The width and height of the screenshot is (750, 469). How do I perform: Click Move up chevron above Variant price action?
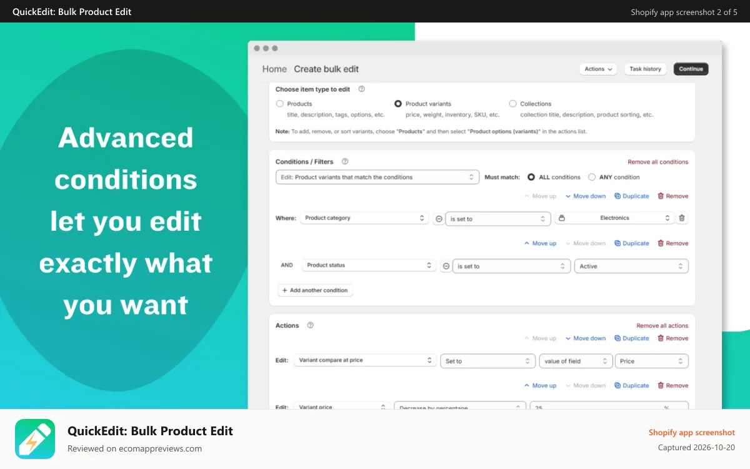pos(527,386)
